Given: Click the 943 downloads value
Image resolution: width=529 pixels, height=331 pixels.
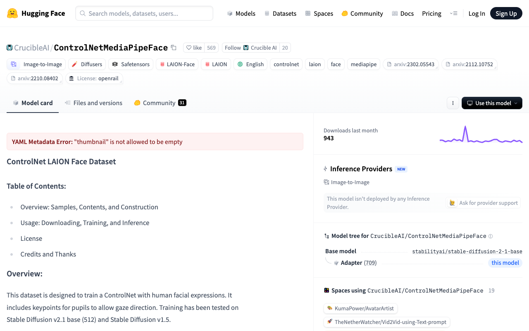Looking at the screenshot, I should (x=329, y=138).
